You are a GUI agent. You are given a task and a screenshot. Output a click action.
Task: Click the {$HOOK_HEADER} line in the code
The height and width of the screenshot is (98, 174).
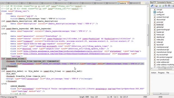click(x=18, y=86)
